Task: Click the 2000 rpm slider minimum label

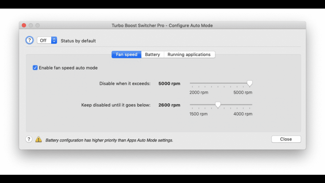Action: [x=199, y=92]
